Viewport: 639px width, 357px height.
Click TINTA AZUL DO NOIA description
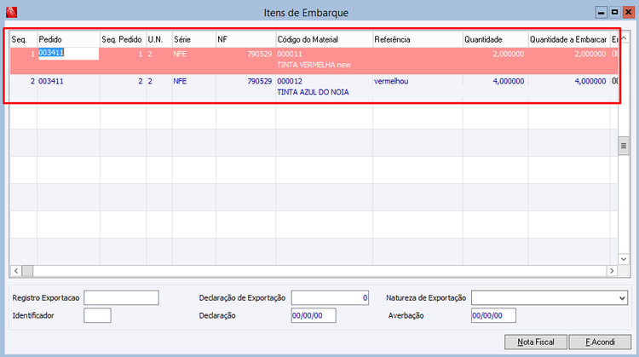click(x=313, y=92)
